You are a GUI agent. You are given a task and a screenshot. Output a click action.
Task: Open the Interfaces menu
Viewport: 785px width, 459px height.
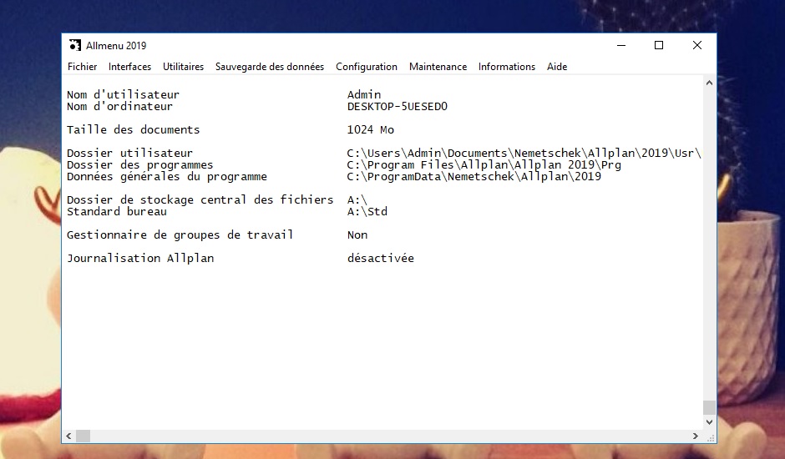click(129, 67)
